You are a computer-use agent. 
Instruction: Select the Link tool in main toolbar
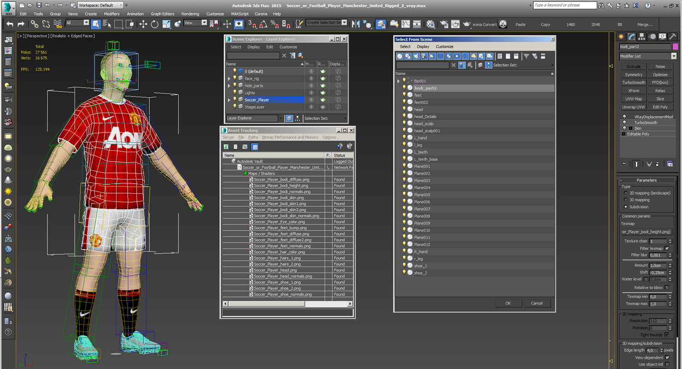(35, 24)
